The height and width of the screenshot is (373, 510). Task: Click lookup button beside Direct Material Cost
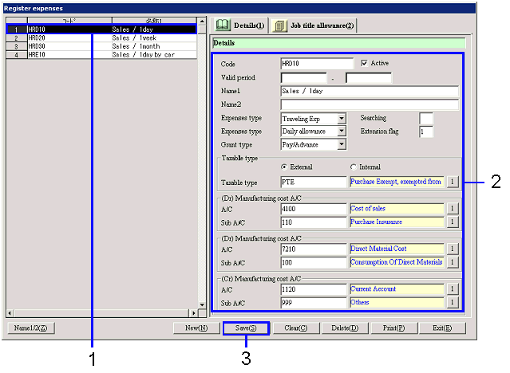[x=452, y=249]
